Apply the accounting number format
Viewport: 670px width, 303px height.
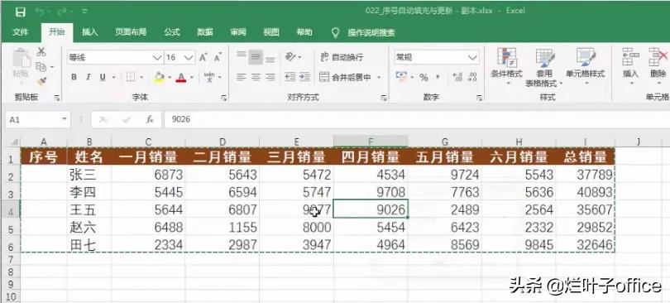(401, 77)
